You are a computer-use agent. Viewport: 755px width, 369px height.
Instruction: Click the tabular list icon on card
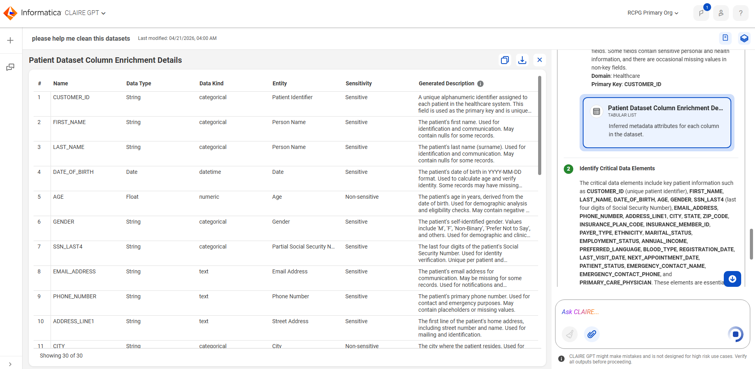pyautogui.click(x=597, y=111)
